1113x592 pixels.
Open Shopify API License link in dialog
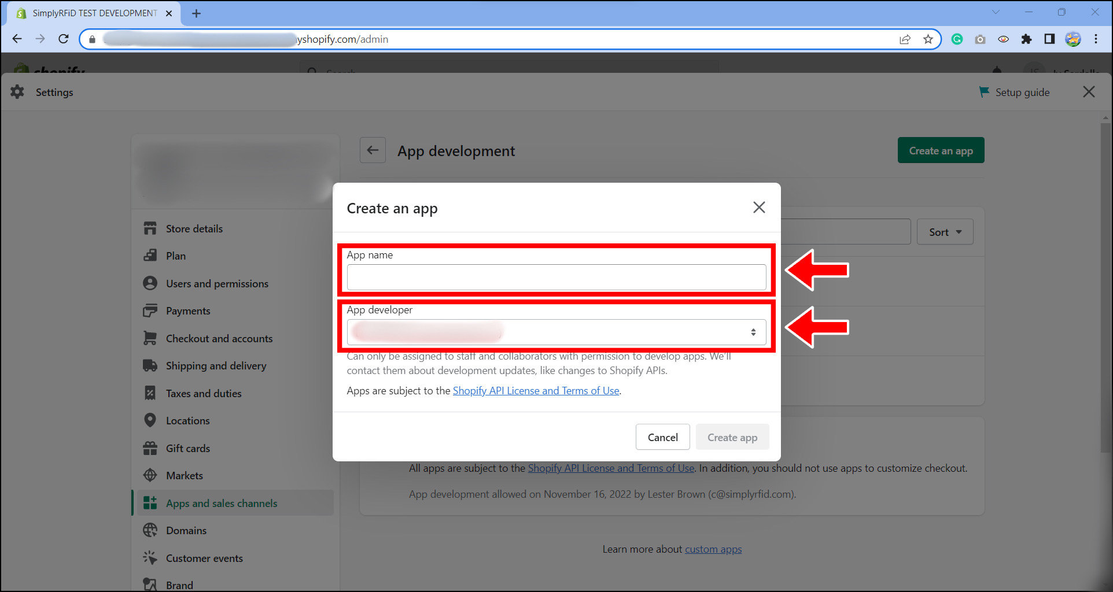(536, 391)
